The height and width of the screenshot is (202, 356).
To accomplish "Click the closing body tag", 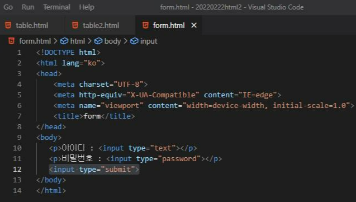I will coord(51,180).
